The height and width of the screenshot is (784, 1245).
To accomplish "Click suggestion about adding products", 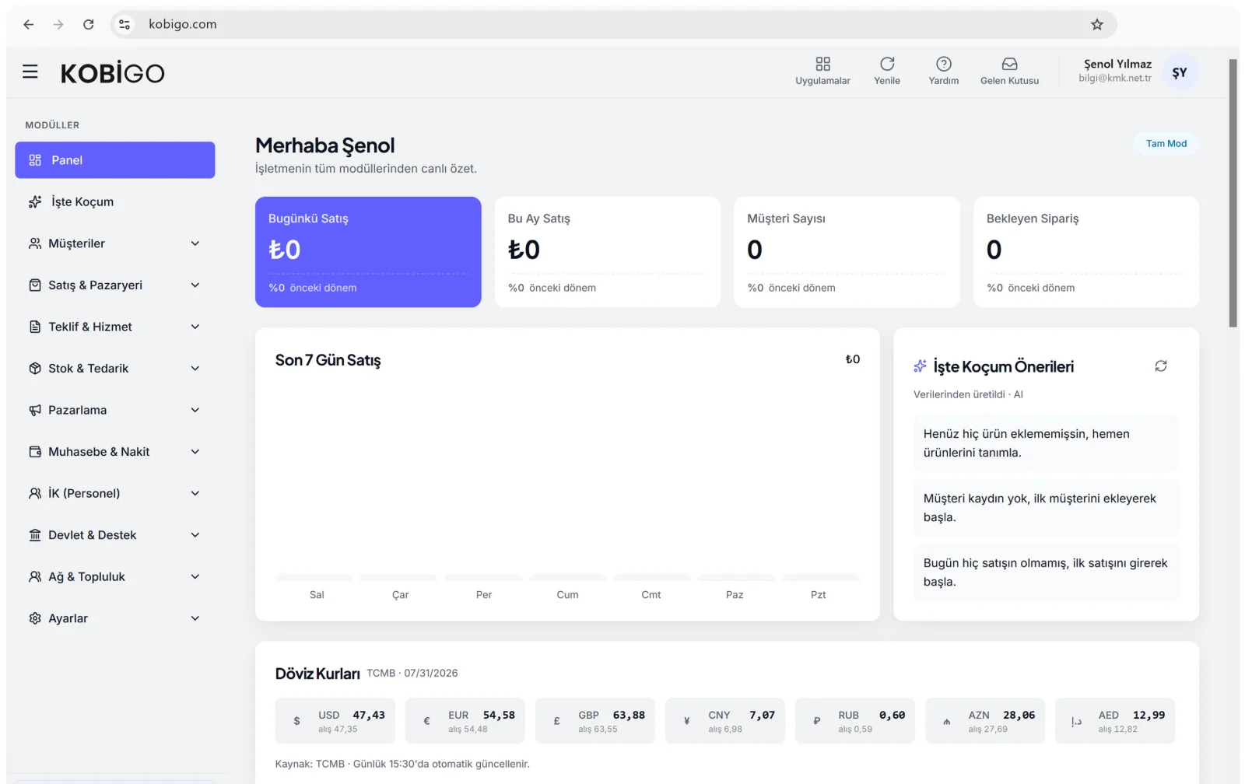I will pyautogui.click(x=1047, y=443).
